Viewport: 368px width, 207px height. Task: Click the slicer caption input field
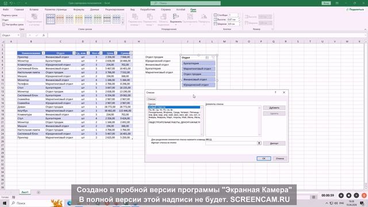(13, 20)
